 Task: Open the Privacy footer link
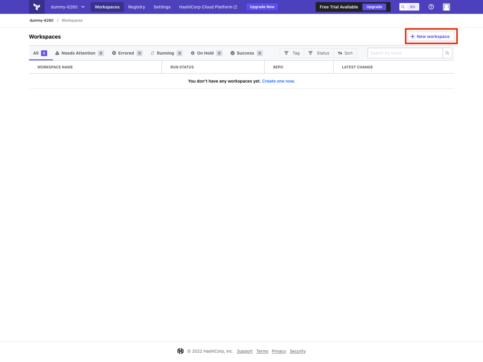pos(279,351)
